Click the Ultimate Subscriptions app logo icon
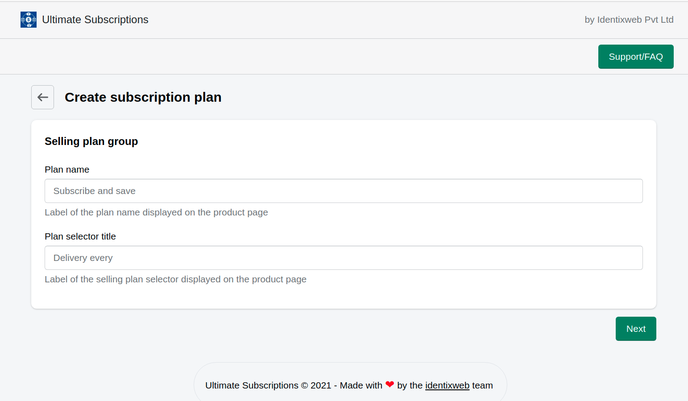 (x=29, y=20)
